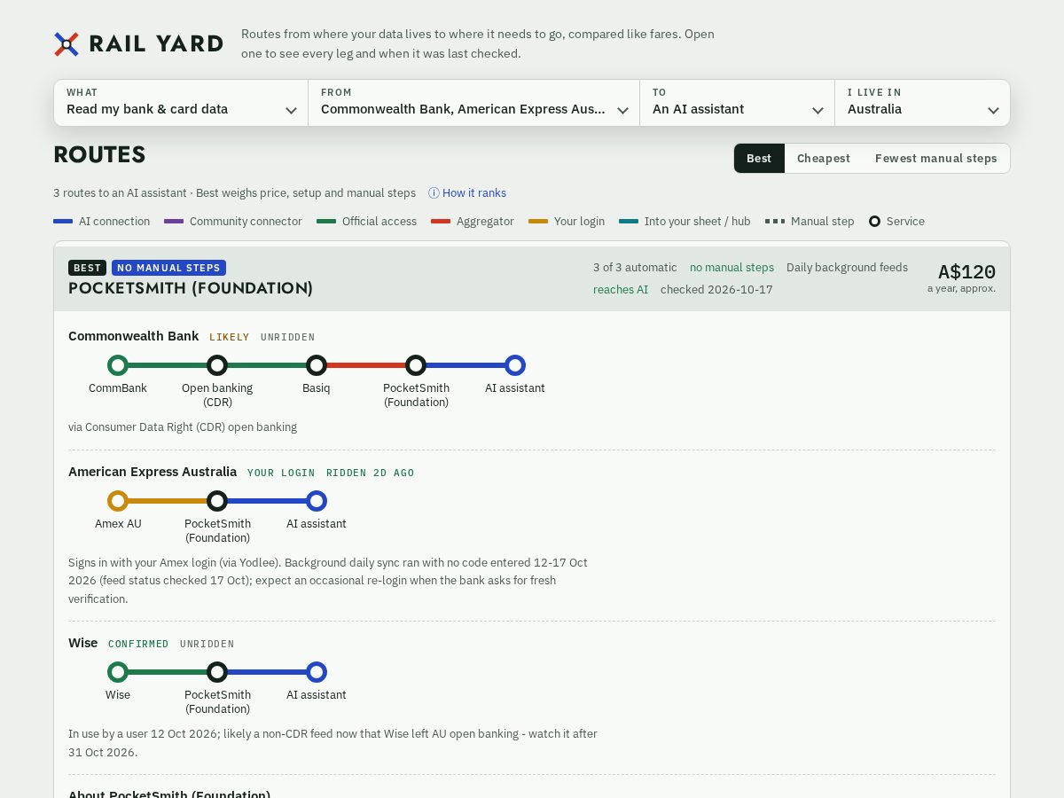Click the Open banking (CDR) station node
Image resolution: width=1064 pixels, height=798 pixels.
pyautogui.click(x=217, y=365)
